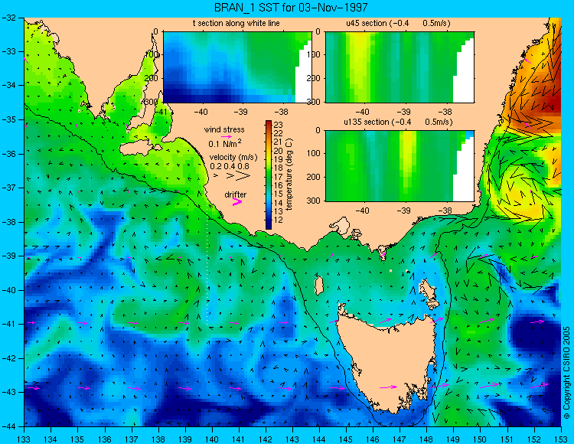The height and width of the screenshot is (444, 574).
Task: Click latitude axis label -43
Action: pyautogui.click(x=8, y=392)
